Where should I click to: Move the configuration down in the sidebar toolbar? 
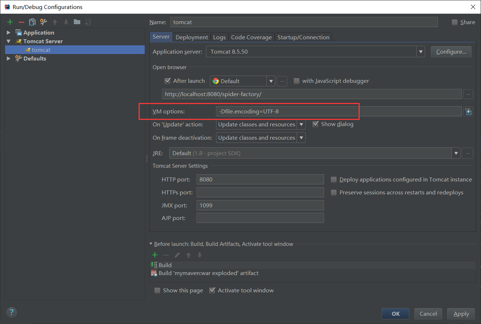point(66,22)
